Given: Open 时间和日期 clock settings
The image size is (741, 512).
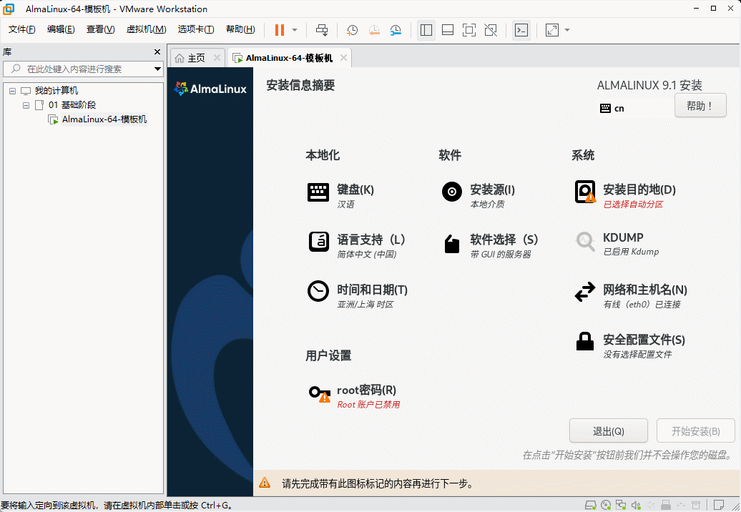Looking at the screenshot, I should [x=372, y=290].
